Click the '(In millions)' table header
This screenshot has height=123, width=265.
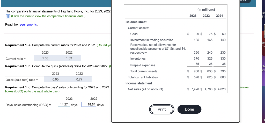[x=206, y=10]
